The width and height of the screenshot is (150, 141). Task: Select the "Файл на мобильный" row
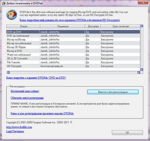tap(73, 55)
